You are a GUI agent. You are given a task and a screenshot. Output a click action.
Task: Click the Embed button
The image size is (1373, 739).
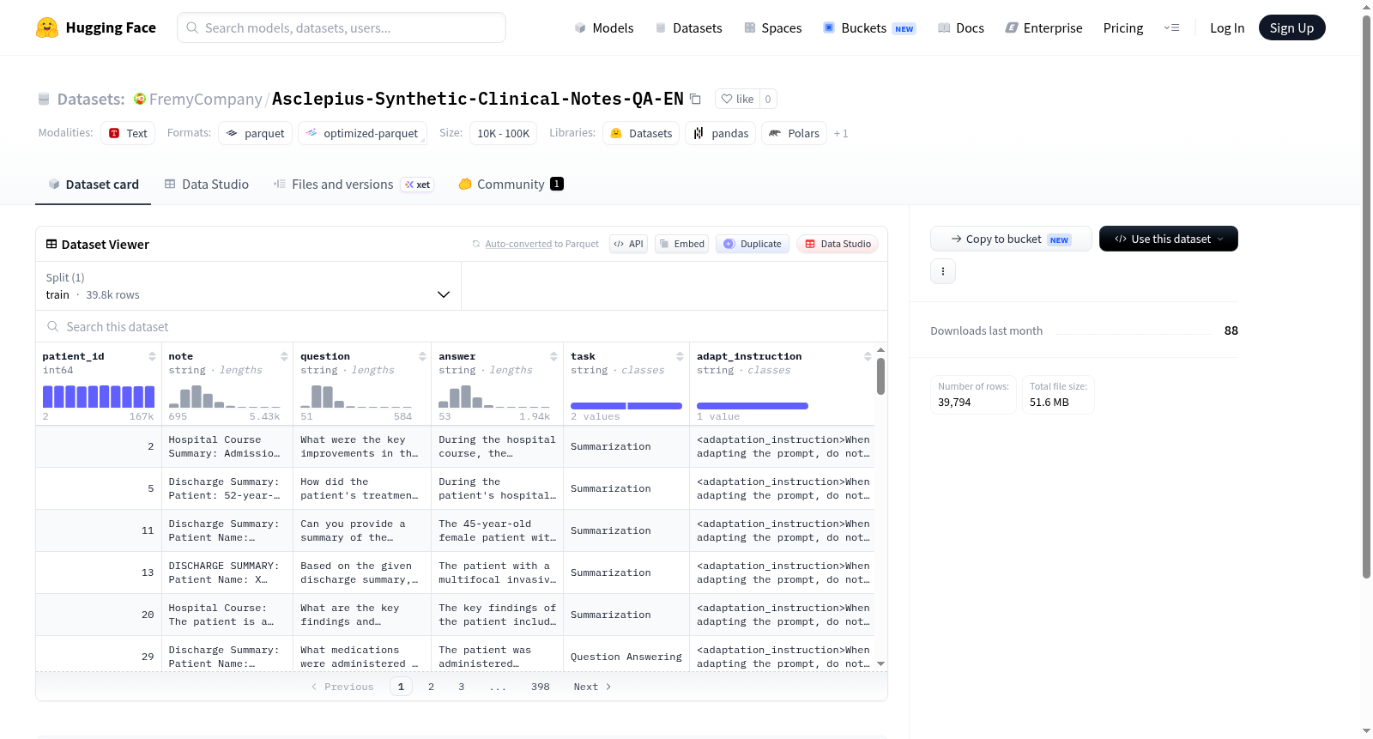click(681, 244)
